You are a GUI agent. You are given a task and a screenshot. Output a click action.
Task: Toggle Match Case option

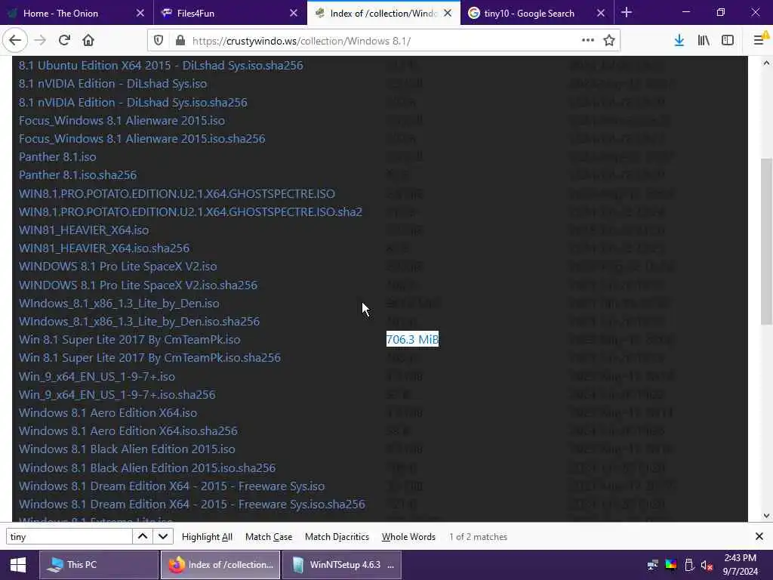[x=269, y=537]
